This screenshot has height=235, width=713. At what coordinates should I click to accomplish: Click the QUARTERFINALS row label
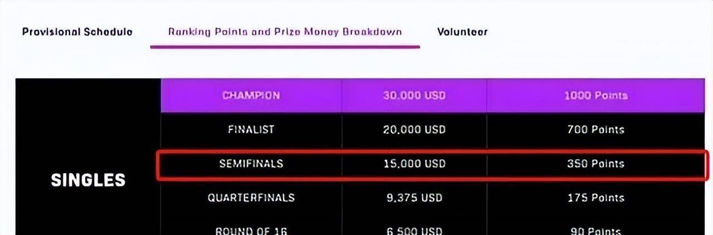(251, 198)
